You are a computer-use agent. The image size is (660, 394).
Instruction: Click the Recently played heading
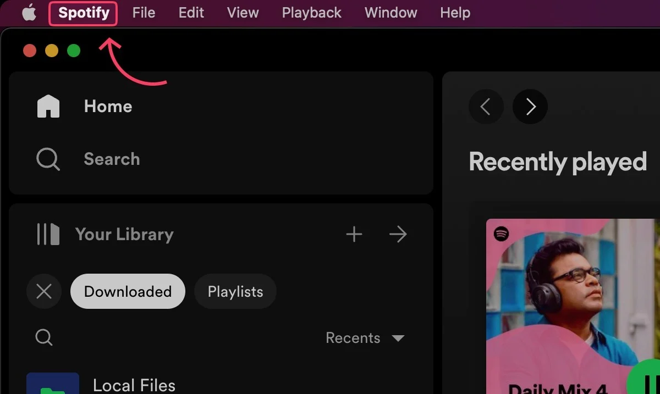coord(558,162)
